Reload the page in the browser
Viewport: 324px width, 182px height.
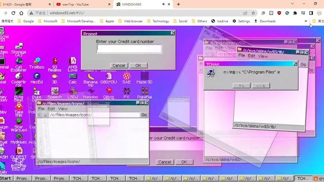point(13,13)
